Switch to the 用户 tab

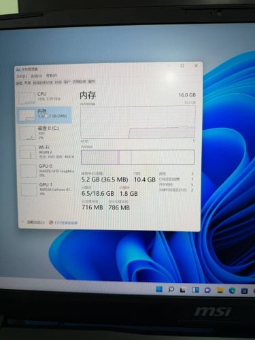coord(67,82)
